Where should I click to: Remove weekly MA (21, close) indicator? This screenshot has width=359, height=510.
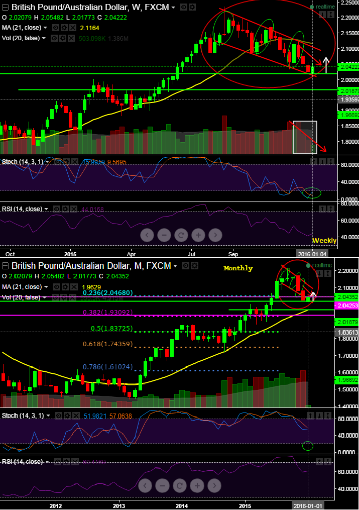coord(73,28)
